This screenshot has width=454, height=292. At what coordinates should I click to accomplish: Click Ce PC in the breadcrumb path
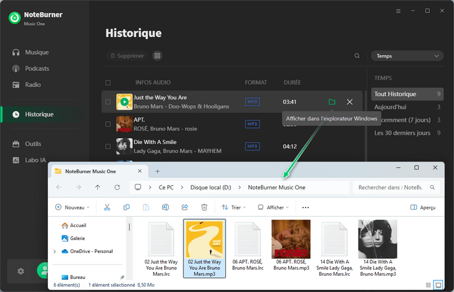click(x=166, y=188)
